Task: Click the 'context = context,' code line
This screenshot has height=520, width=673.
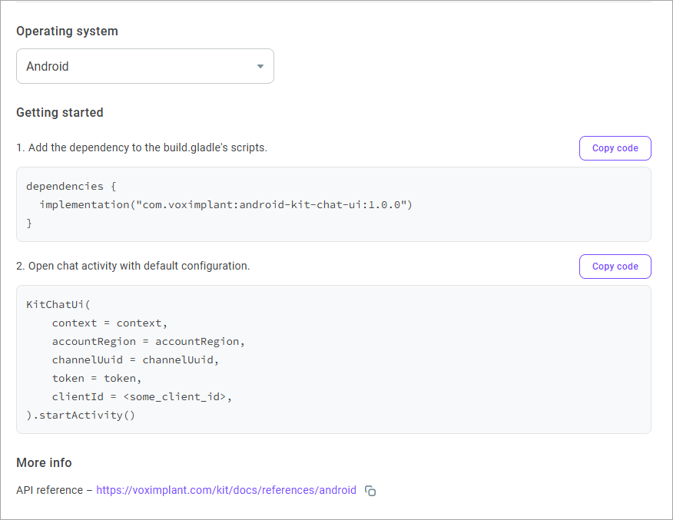Action: 109,323
